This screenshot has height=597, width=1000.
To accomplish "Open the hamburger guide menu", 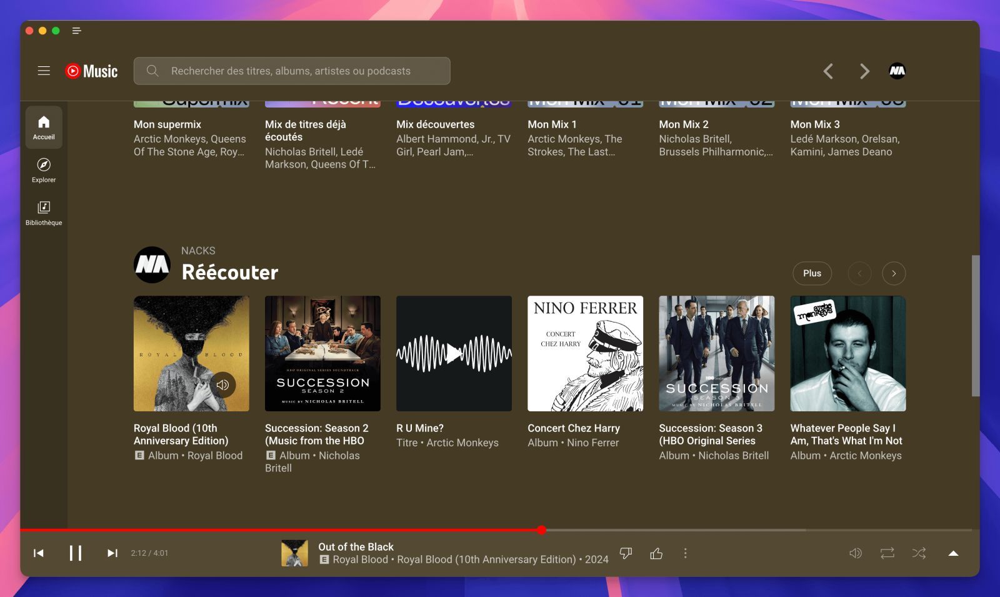I will tap(44, 71).
